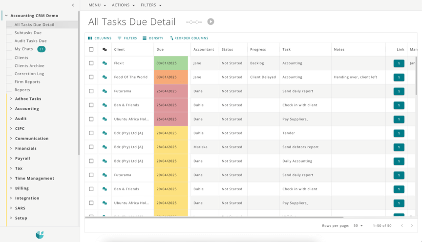Click the play timer button beside the title
Viewport: 422px width, 242px height.
pyautogui.click(x=211, y=21)
